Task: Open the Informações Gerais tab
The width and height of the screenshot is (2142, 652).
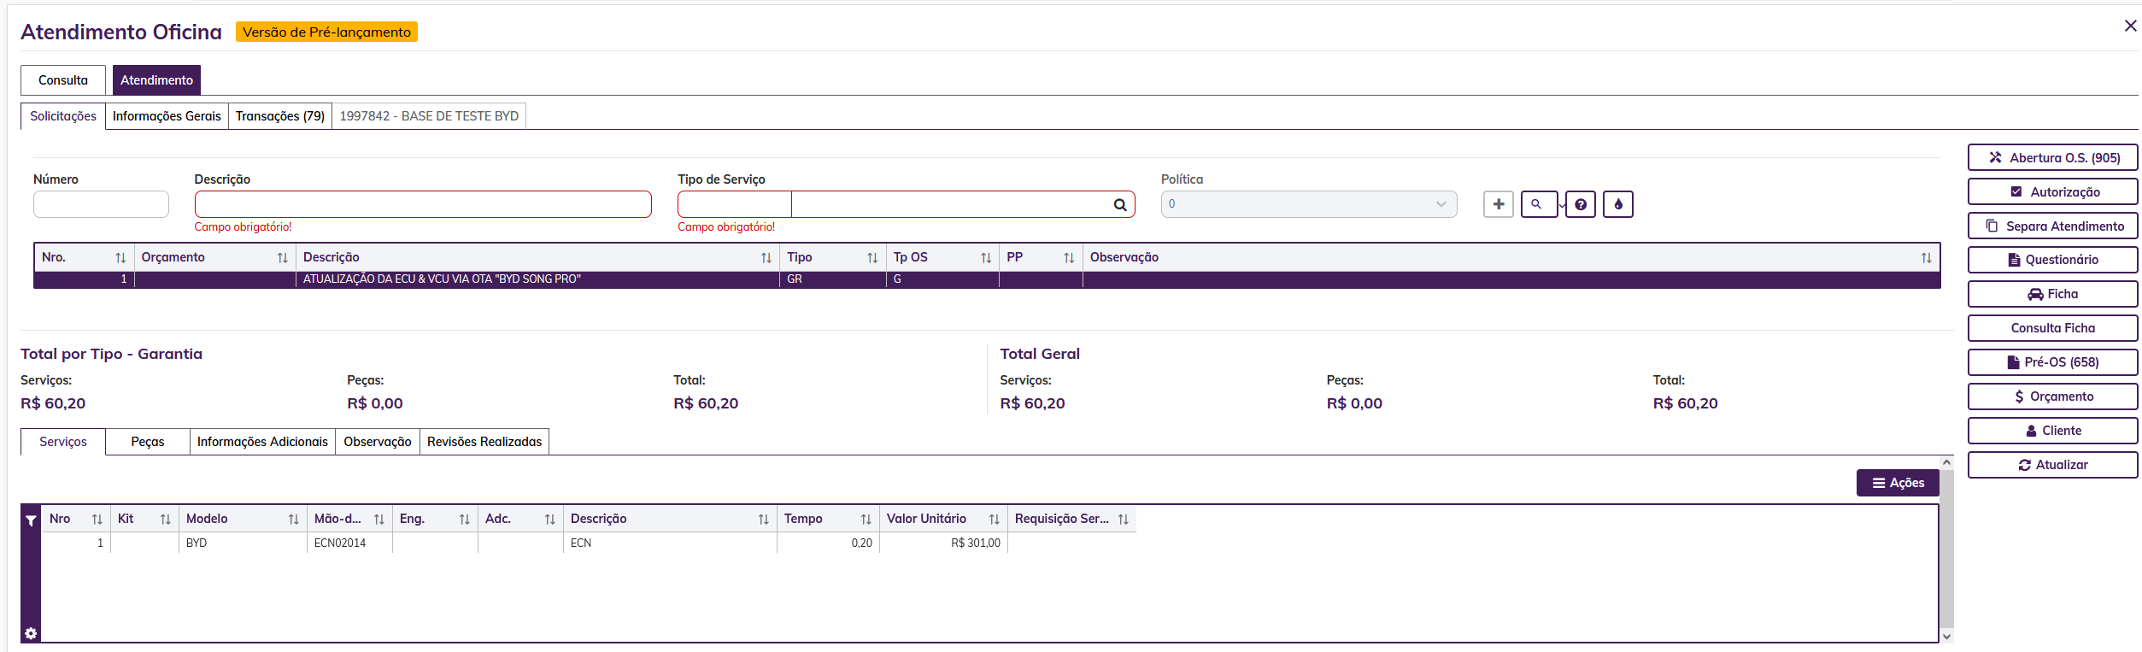Action: coord(167,116)
